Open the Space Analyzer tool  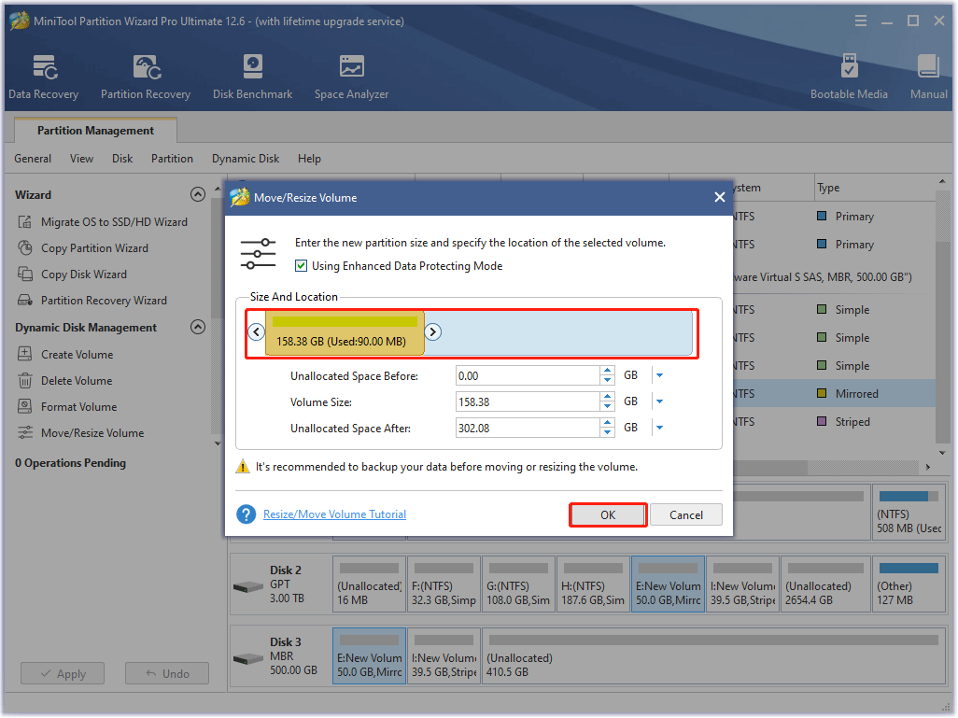(x=351, y=77)
